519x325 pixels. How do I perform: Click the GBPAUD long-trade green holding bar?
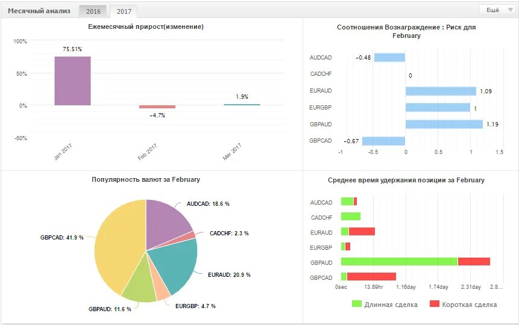click(399, 262)
